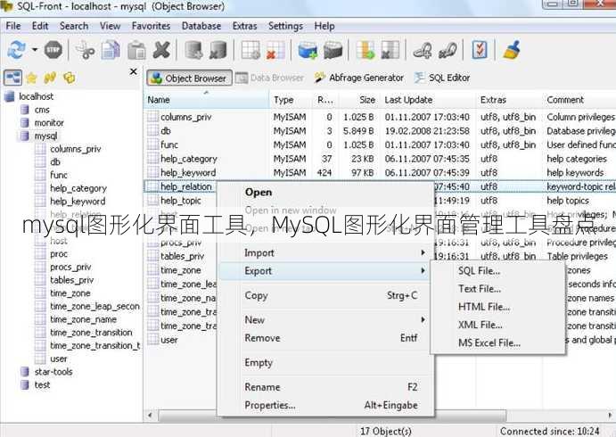This screenshot has width=616, height=437.
Task: Click the Stop toolbar icon
Action: pyautogui.click(x=53, y=50)
